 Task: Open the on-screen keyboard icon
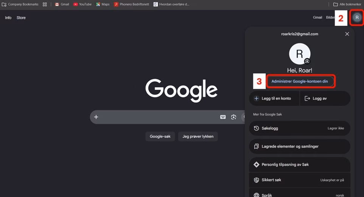point(223,117)
